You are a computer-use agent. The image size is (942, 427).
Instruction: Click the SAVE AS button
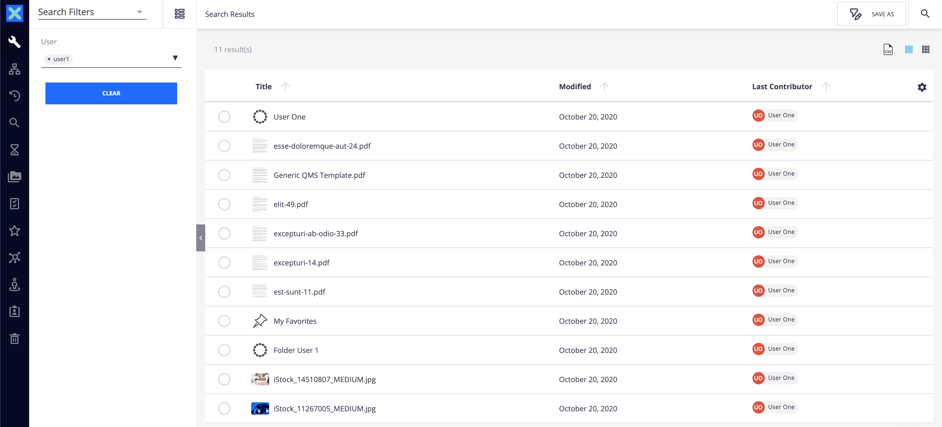point(871,14)
